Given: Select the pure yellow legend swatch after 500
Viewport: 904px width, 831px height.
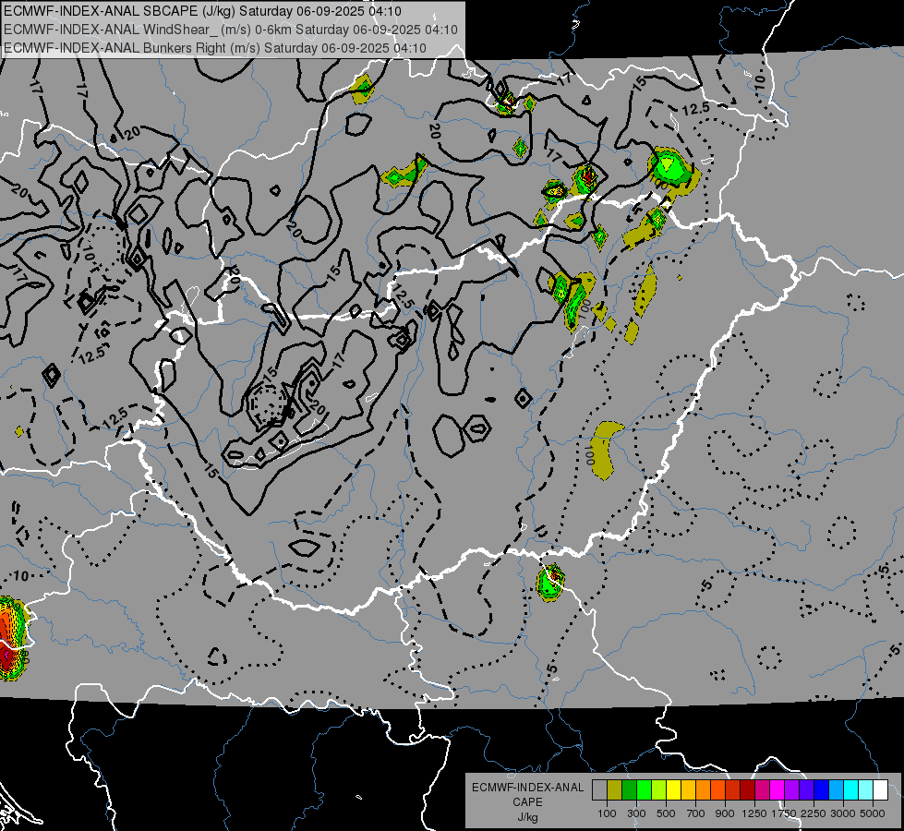Looking at the screenshot, I should tap(673, 790).
